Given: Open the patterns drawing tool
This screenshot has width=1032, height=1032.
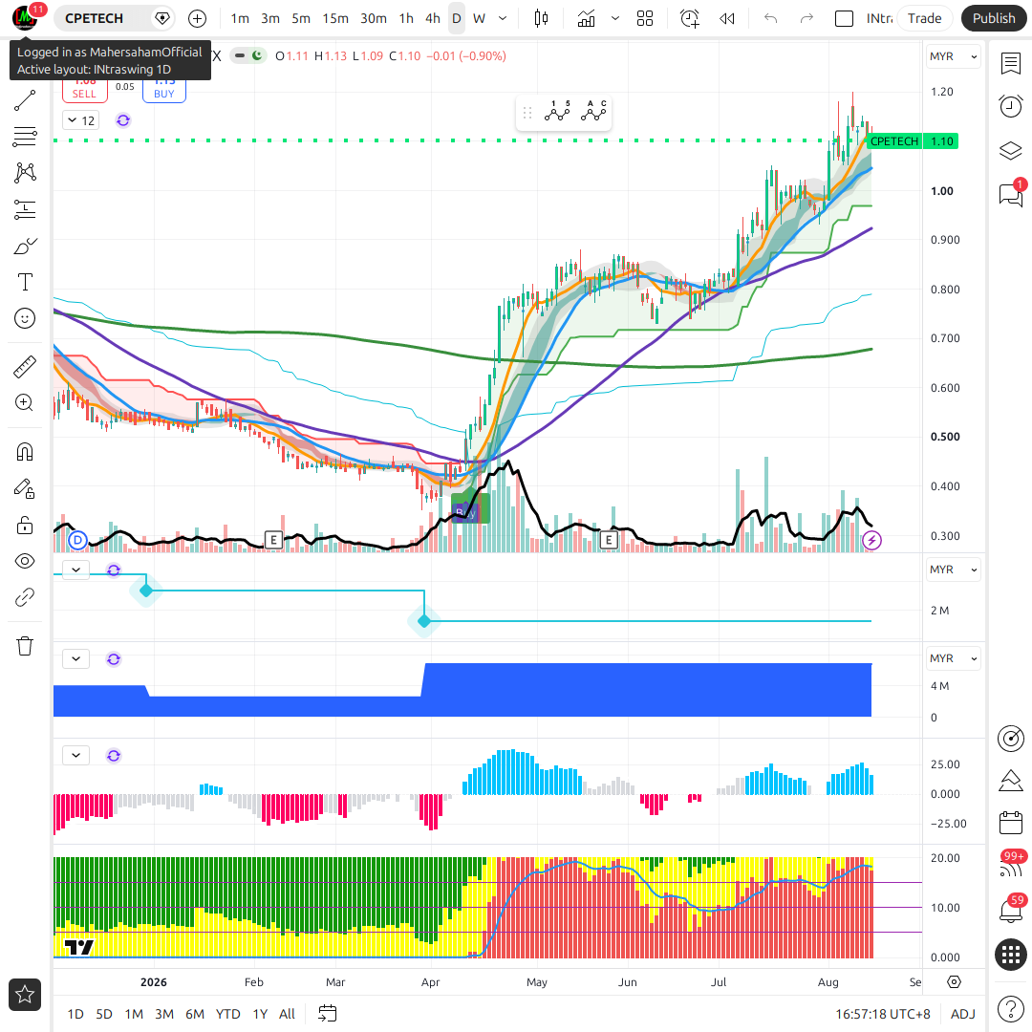Looking at the screenshot, I should 25,173.
